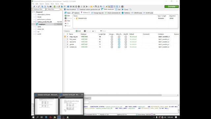The width and height of the screenshot is (211, 119).
Task: Switch to the Data tab
Action: pyautogui.click(x=118, y=10)
